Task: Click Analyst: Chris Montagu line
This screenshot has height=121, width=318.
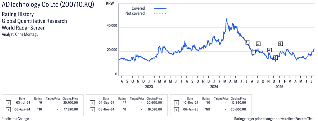Action: tap(20, 34)
